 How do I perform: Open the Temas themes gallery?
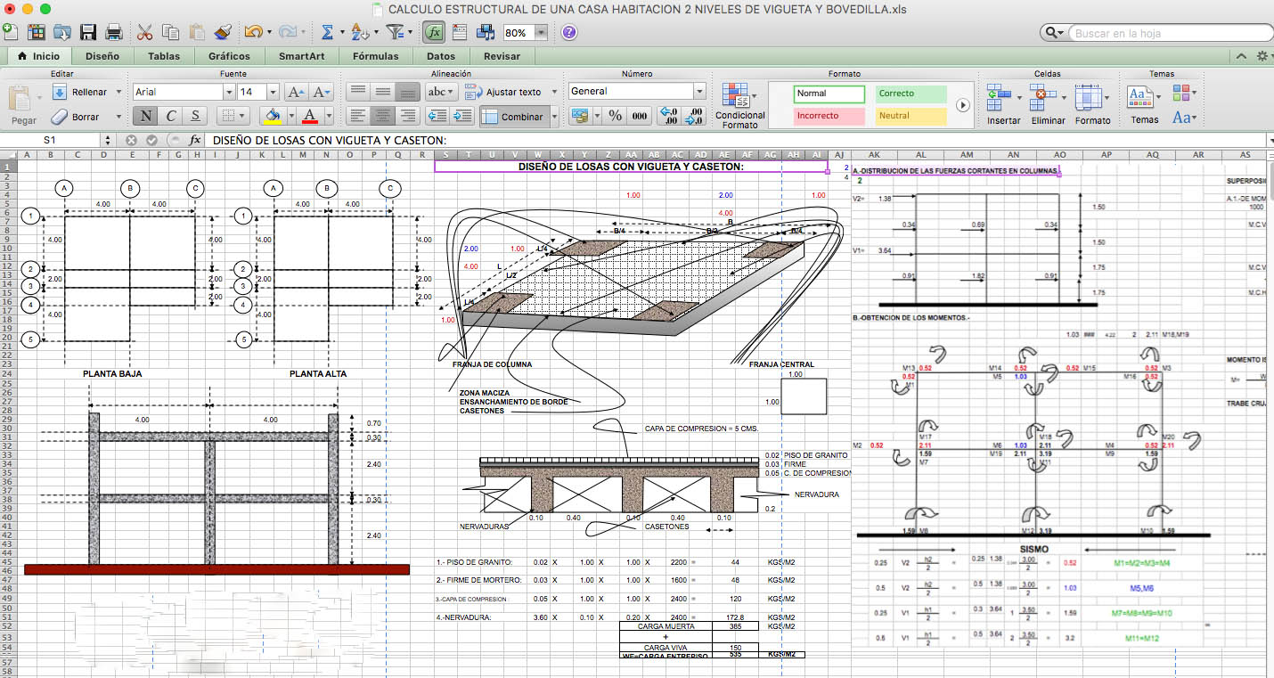(1144, 105)
